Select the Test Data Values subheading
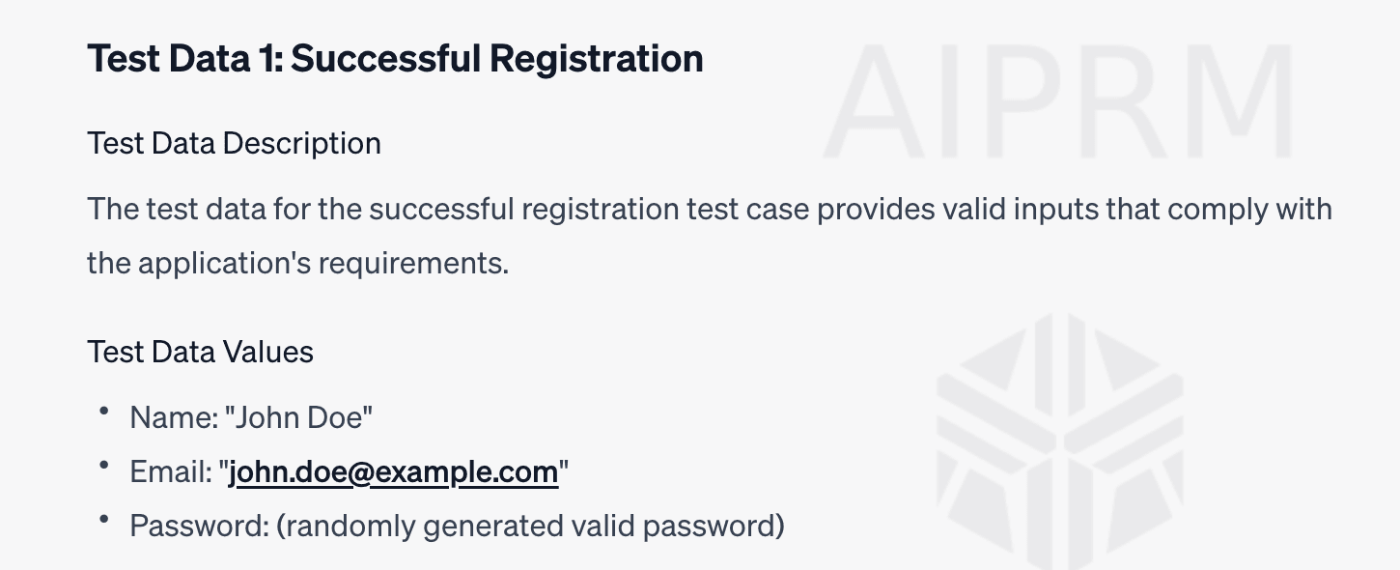Screen dimensions: 1400x570 click(201, 351)
